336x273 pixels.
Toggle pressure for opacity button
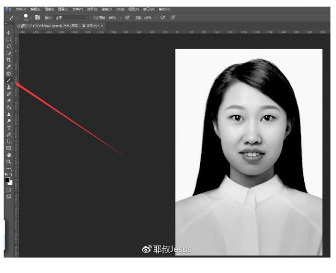tap(127, 17)
